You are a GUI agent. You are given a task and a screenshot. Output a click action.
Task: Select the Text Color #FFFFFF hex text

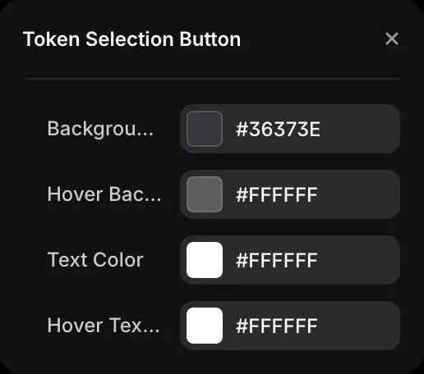pos(277,260)
